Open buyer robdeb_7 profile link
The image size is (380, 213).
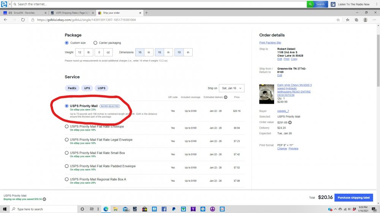[283, 111]
